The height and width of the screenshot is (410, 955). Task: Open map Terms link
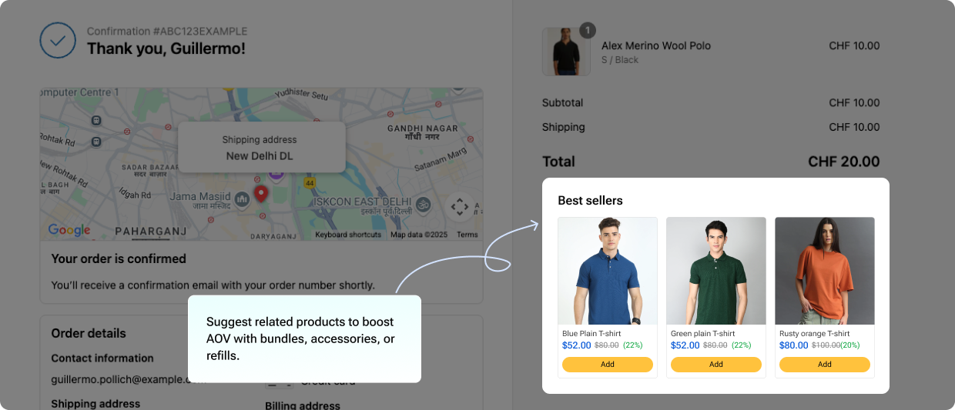coord(467,235)
